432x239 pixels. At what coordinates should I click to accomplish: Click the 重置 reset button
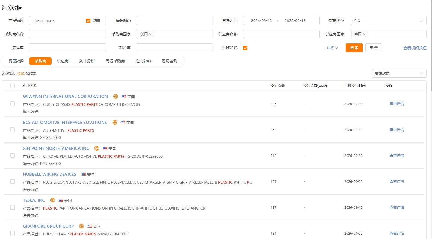click(374, 48)
